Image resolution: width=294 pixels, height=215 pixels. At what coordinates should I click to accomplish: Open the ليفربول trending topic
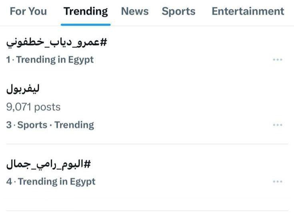pos(23,90)
